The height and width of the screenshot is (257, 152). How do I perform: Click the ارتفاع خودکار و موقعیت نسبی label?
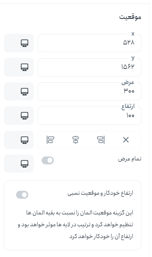(x=101, y=193)
